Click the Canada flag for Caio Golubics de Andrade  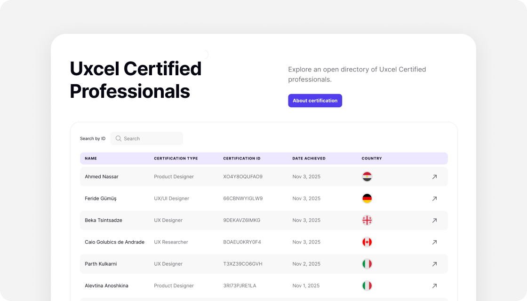coord(367,242)
